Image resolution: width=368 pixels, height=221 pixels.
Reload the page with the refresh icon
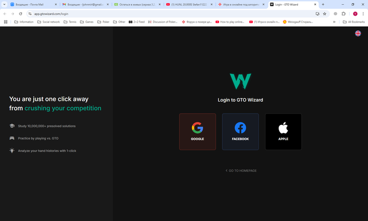pos(21,14)
